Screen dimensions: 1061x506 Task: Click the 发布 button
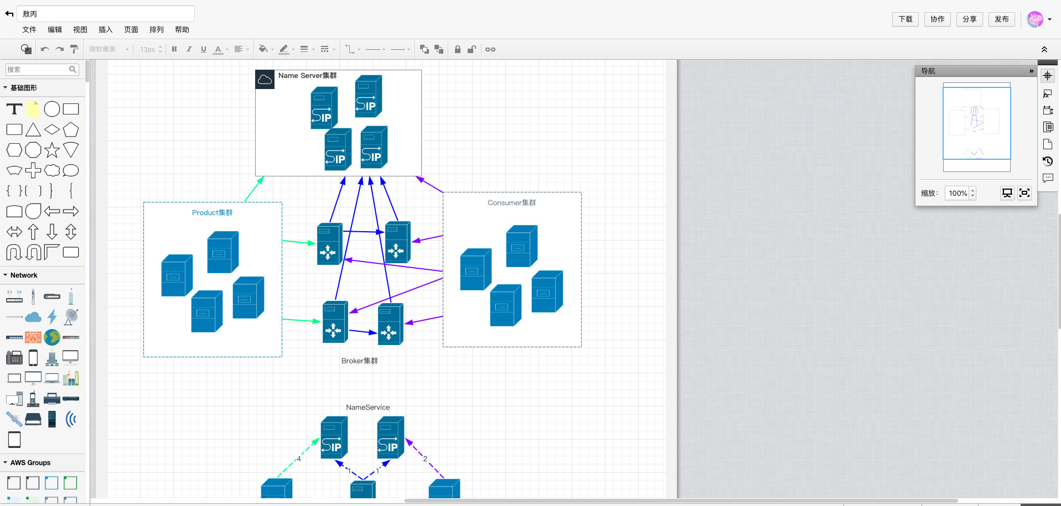pos(1001,19)
